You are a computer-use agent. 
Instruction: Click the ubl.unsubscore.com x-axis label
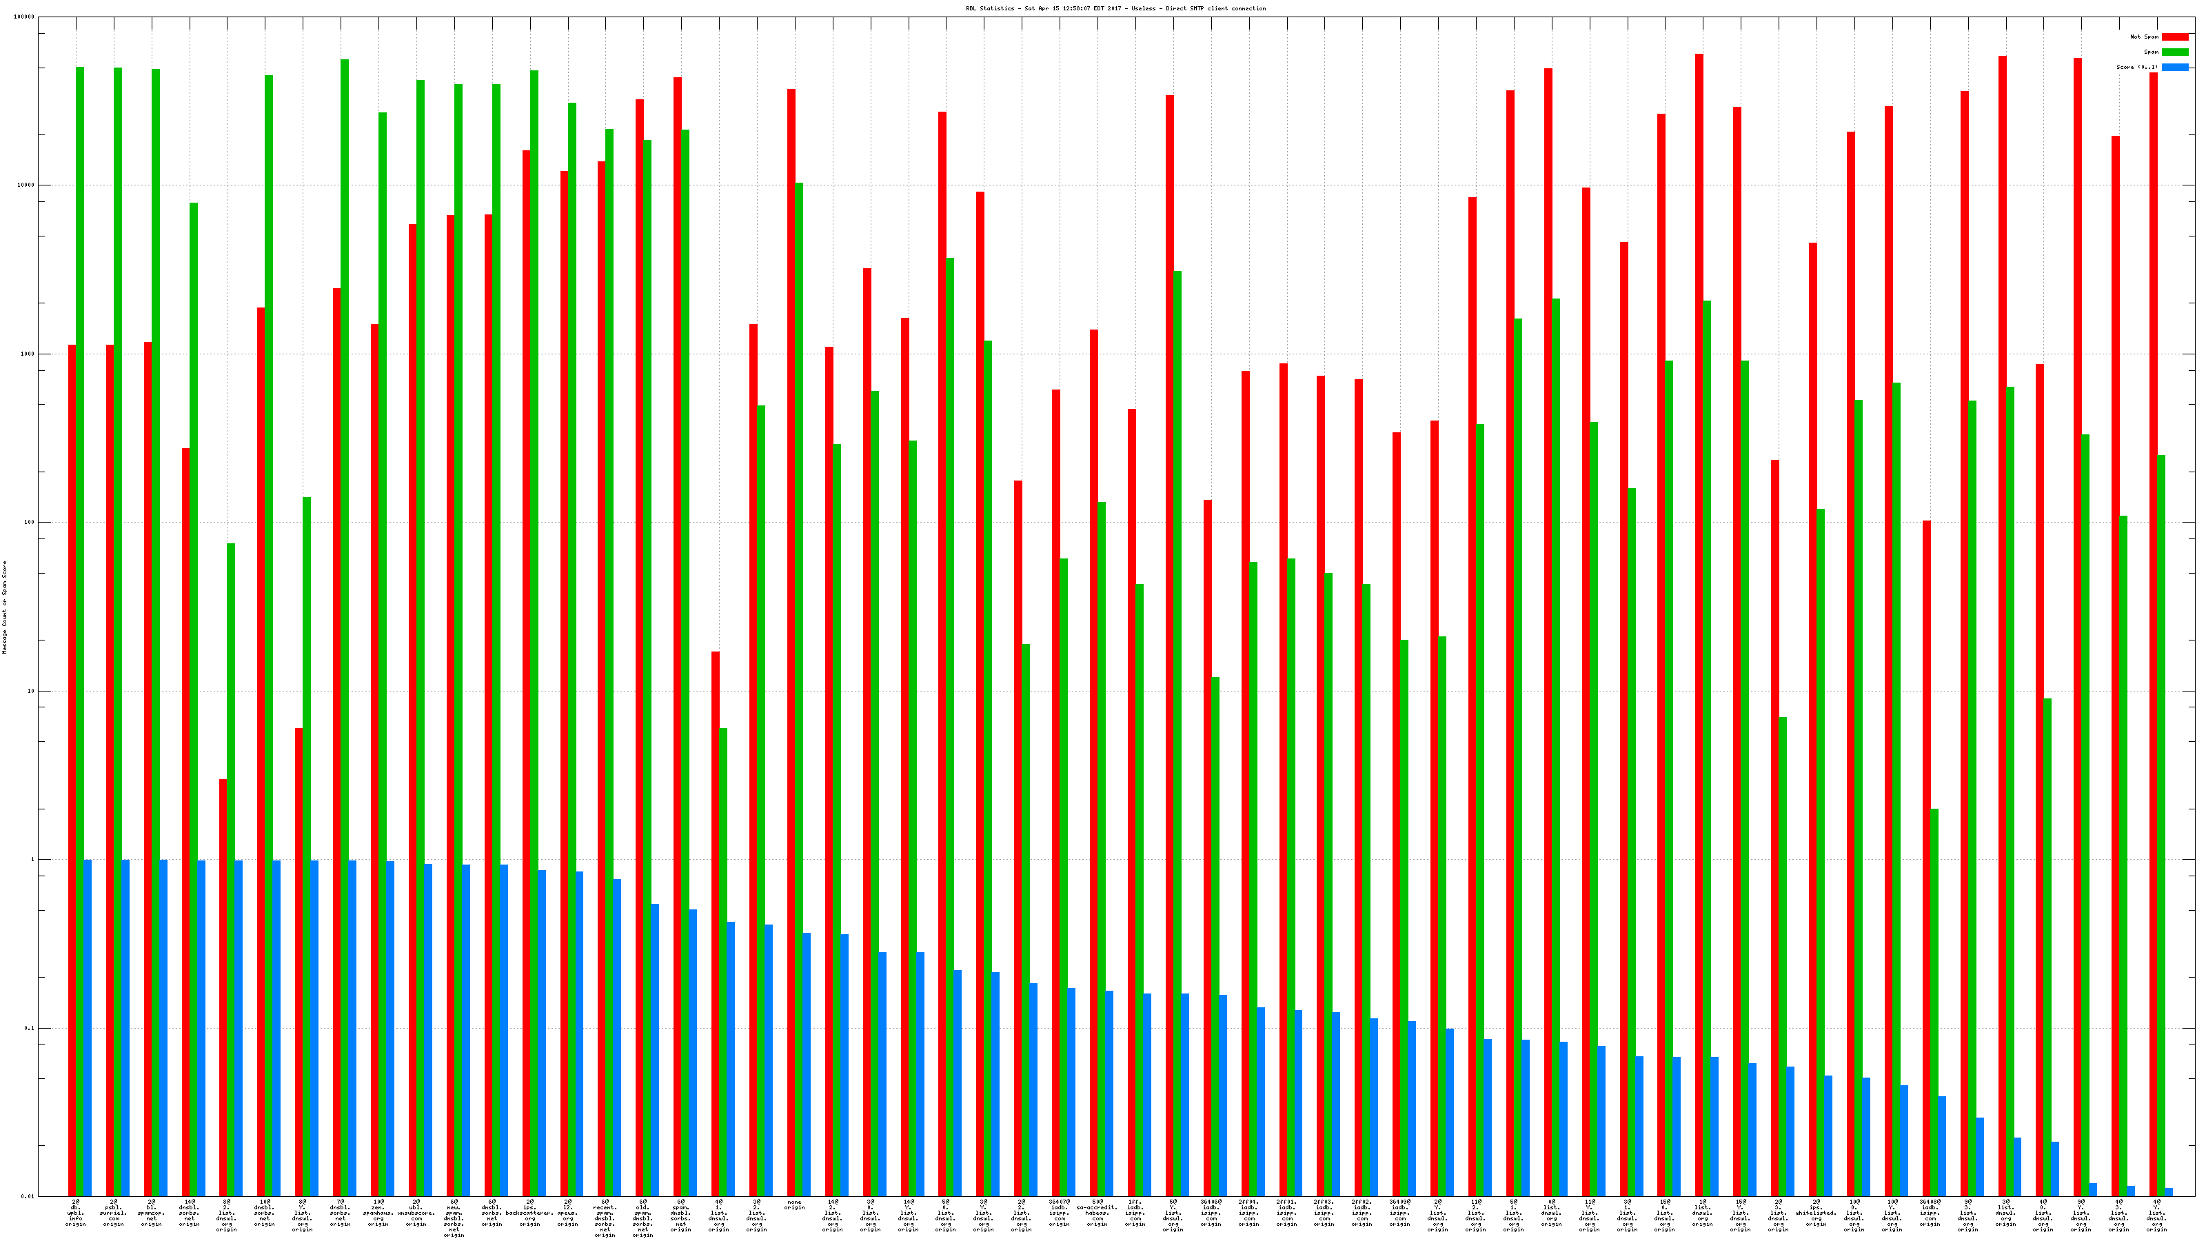pos(416,1213)
